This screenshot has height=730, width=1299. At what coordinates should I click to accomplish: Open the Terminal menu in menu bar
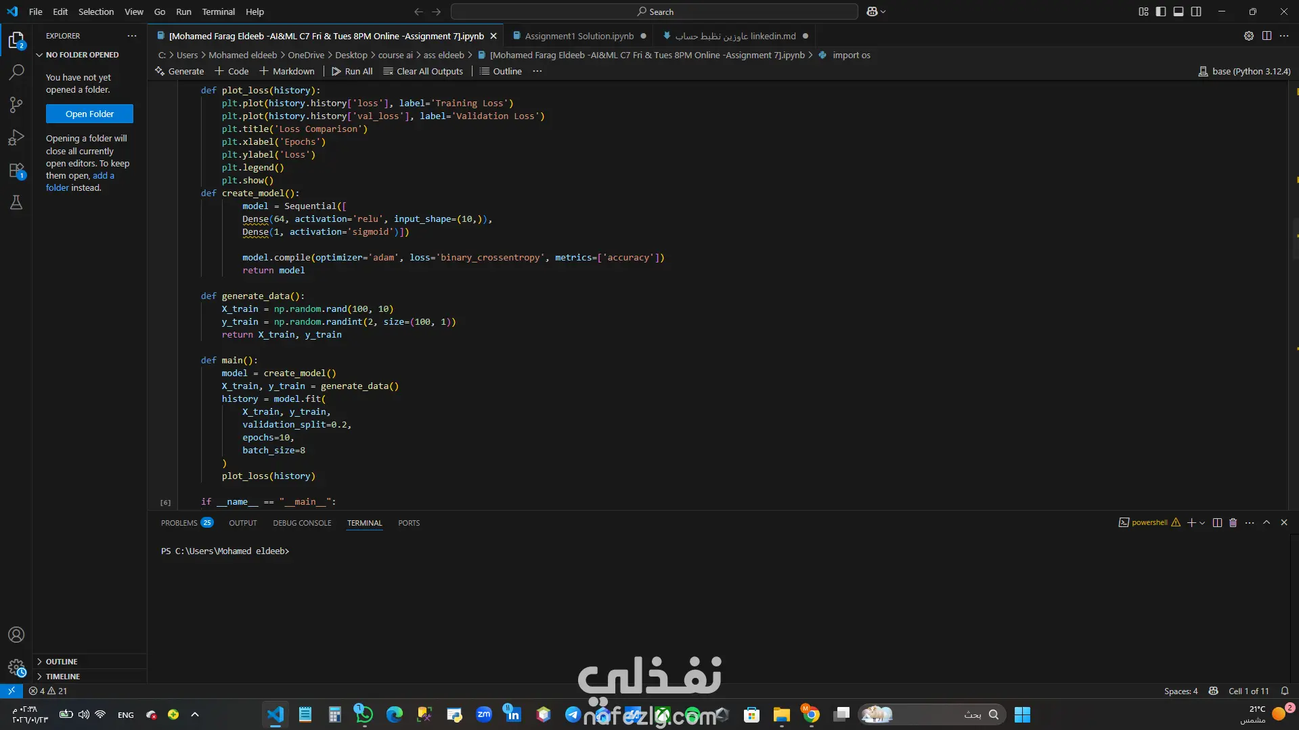click(218, 12)
